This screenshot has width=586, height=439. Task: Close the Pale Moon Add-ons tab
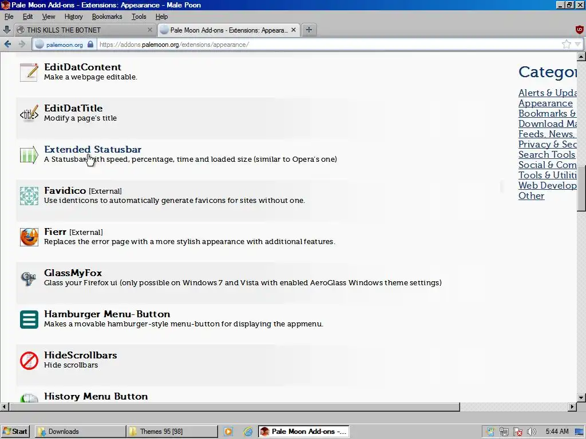tap(294, 30)
